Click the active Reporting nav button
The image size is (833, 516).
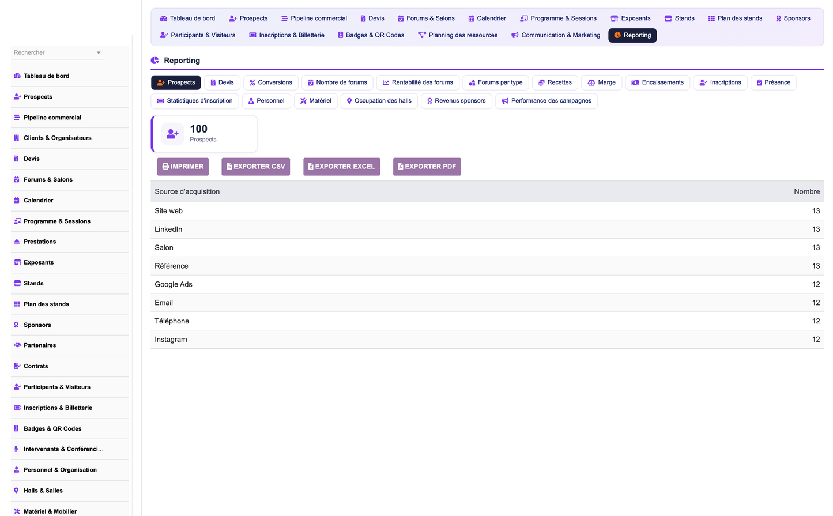point(632,35)
